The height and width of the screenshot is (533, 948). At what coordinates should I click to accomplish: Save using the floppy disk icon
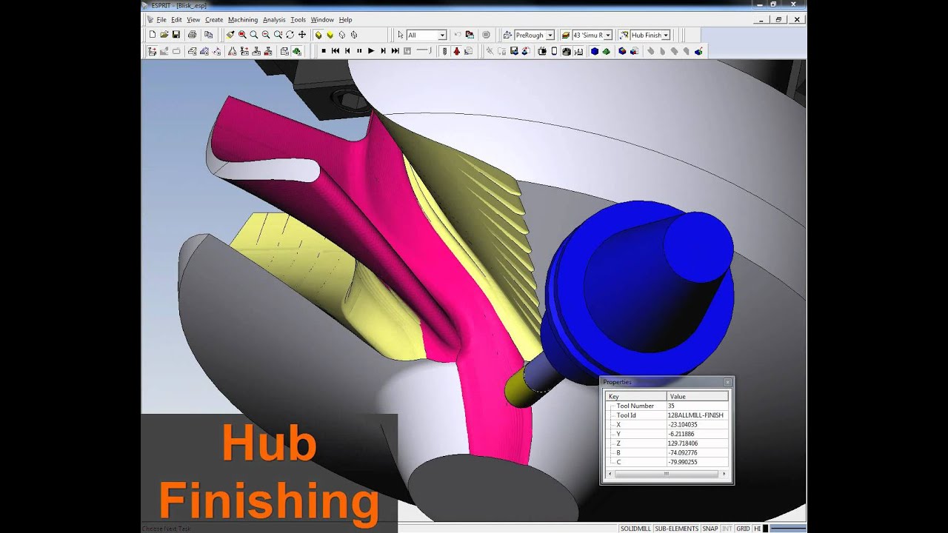176,35
